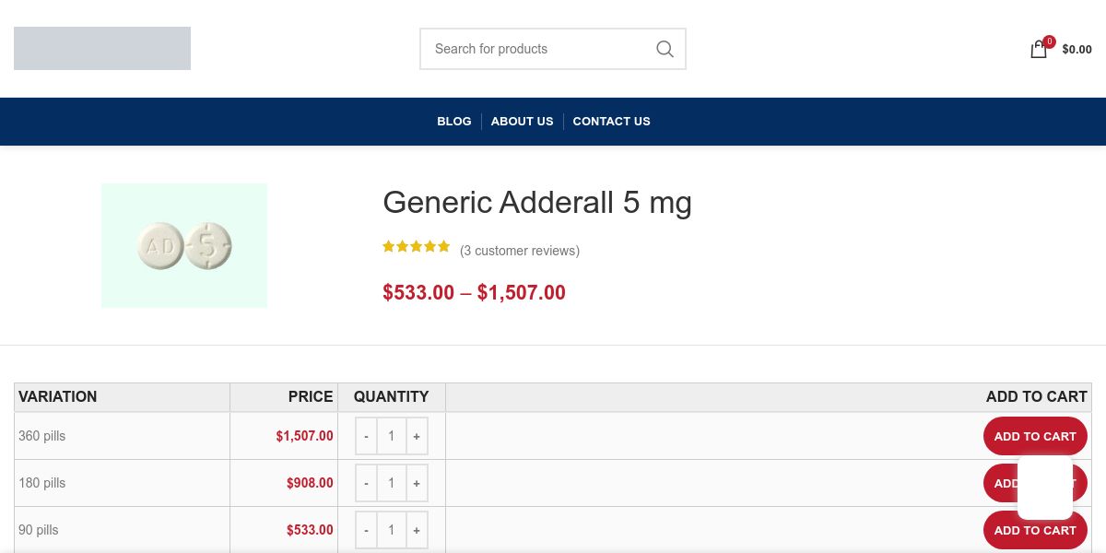Viewport: 1106px width, 553px height.
Task: Add 90 pills to cart
Action: tap(1034, 531)
